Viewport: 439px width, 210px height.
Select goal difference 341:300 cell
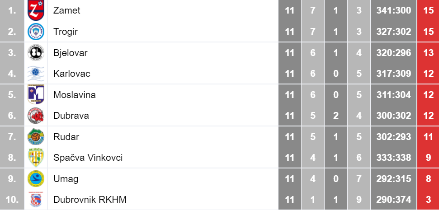click(394, 10)
